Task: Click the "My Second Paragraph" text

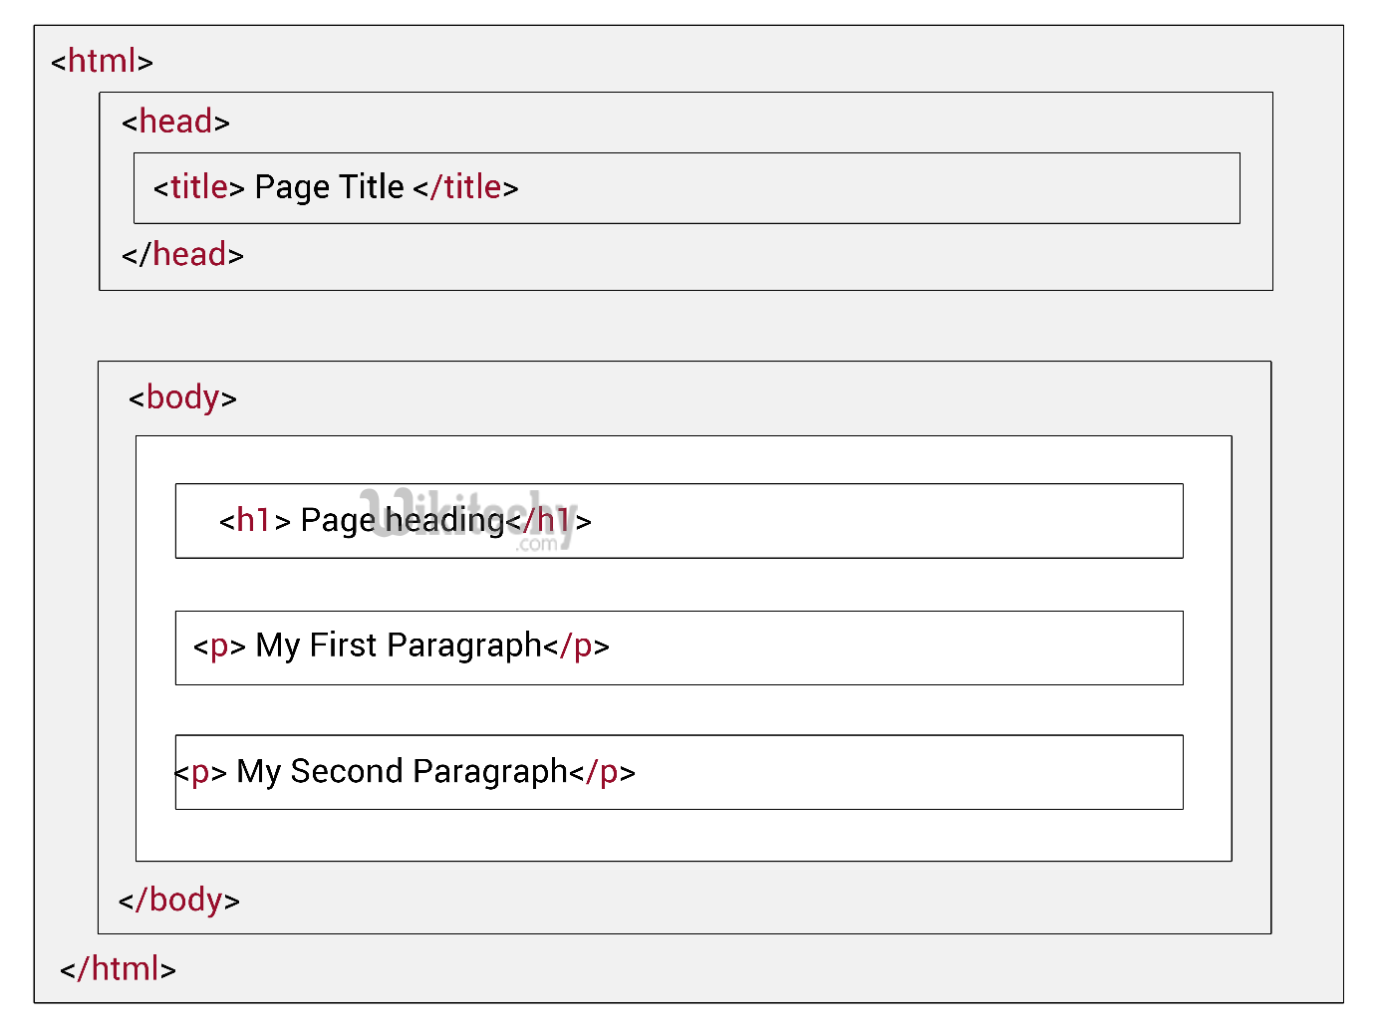Action: [x=402, y=773]
